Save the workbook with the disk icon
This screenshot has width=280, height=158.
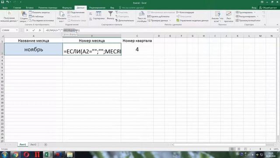tap(3, 2)
